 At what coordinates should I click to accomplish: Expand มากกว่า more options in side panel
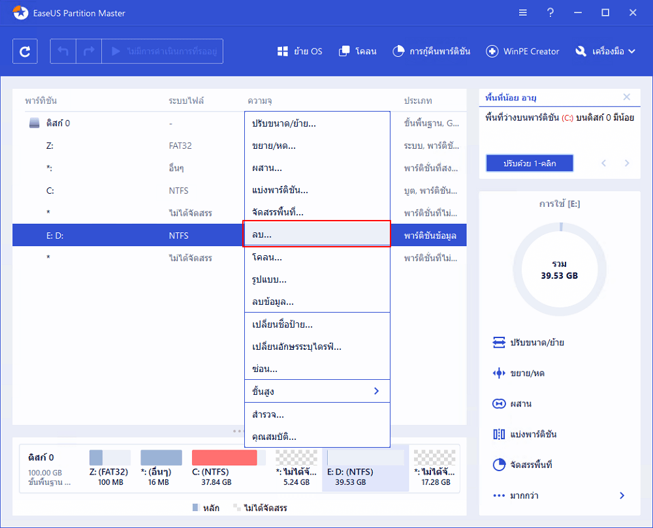click(x=559, y=495)
